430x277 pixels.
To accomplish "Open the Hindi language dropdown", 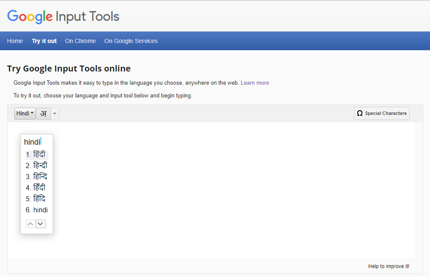I will [25, 114].
